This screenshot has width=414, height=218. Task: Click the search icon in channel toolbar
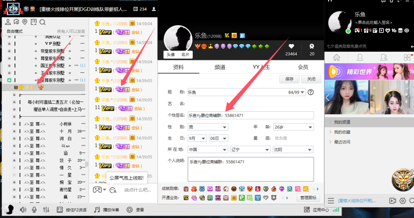43,22
